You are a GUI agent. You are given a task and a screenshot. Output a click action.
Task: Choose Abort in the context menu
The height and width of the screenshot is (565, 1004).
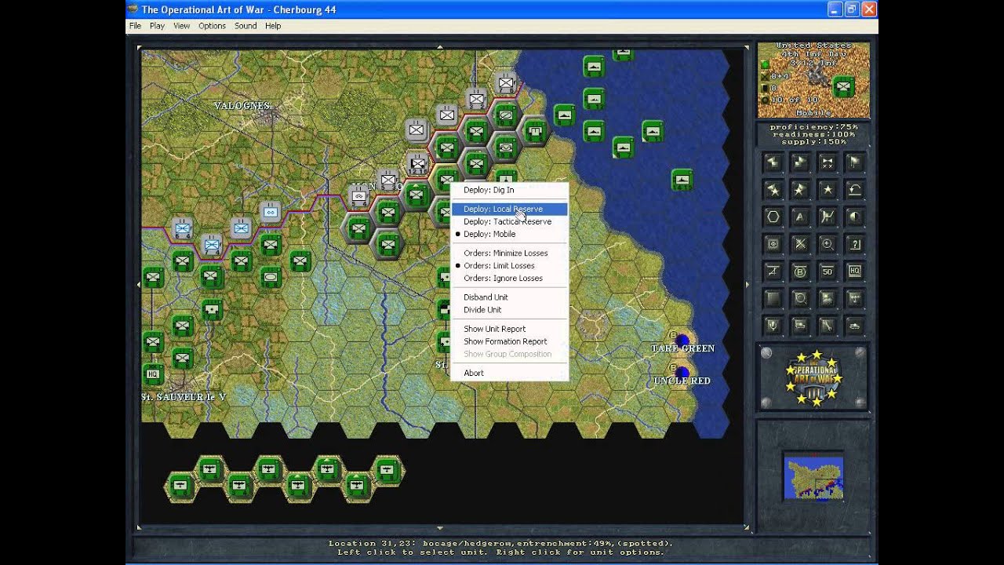point(509,373)
